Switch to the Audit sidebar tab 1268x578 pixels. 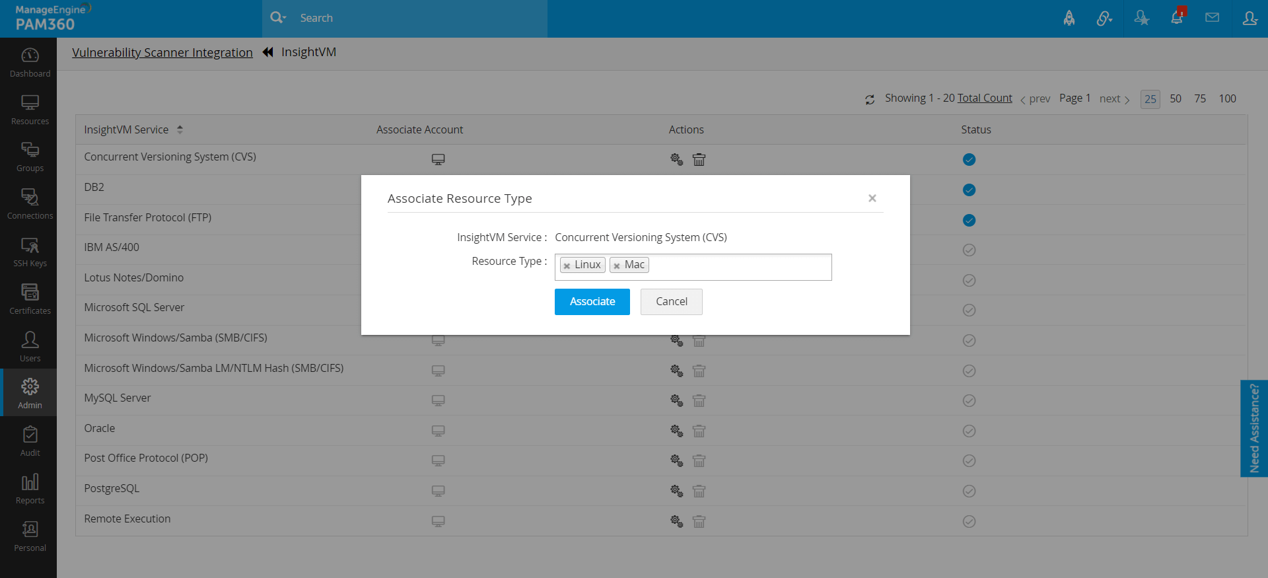30,441
